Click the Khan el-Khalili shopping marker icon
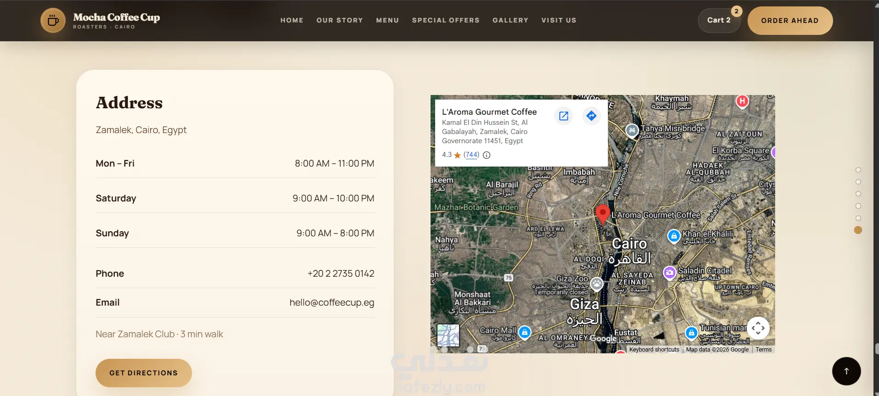 (x=674, y=236)
